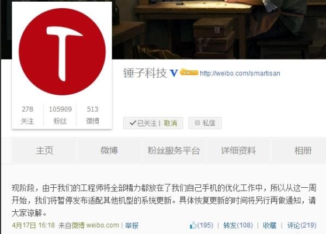The image size is (326, 234).
Task: Open the weibo.com/smartisan profile link
Action: coord(240,73)
